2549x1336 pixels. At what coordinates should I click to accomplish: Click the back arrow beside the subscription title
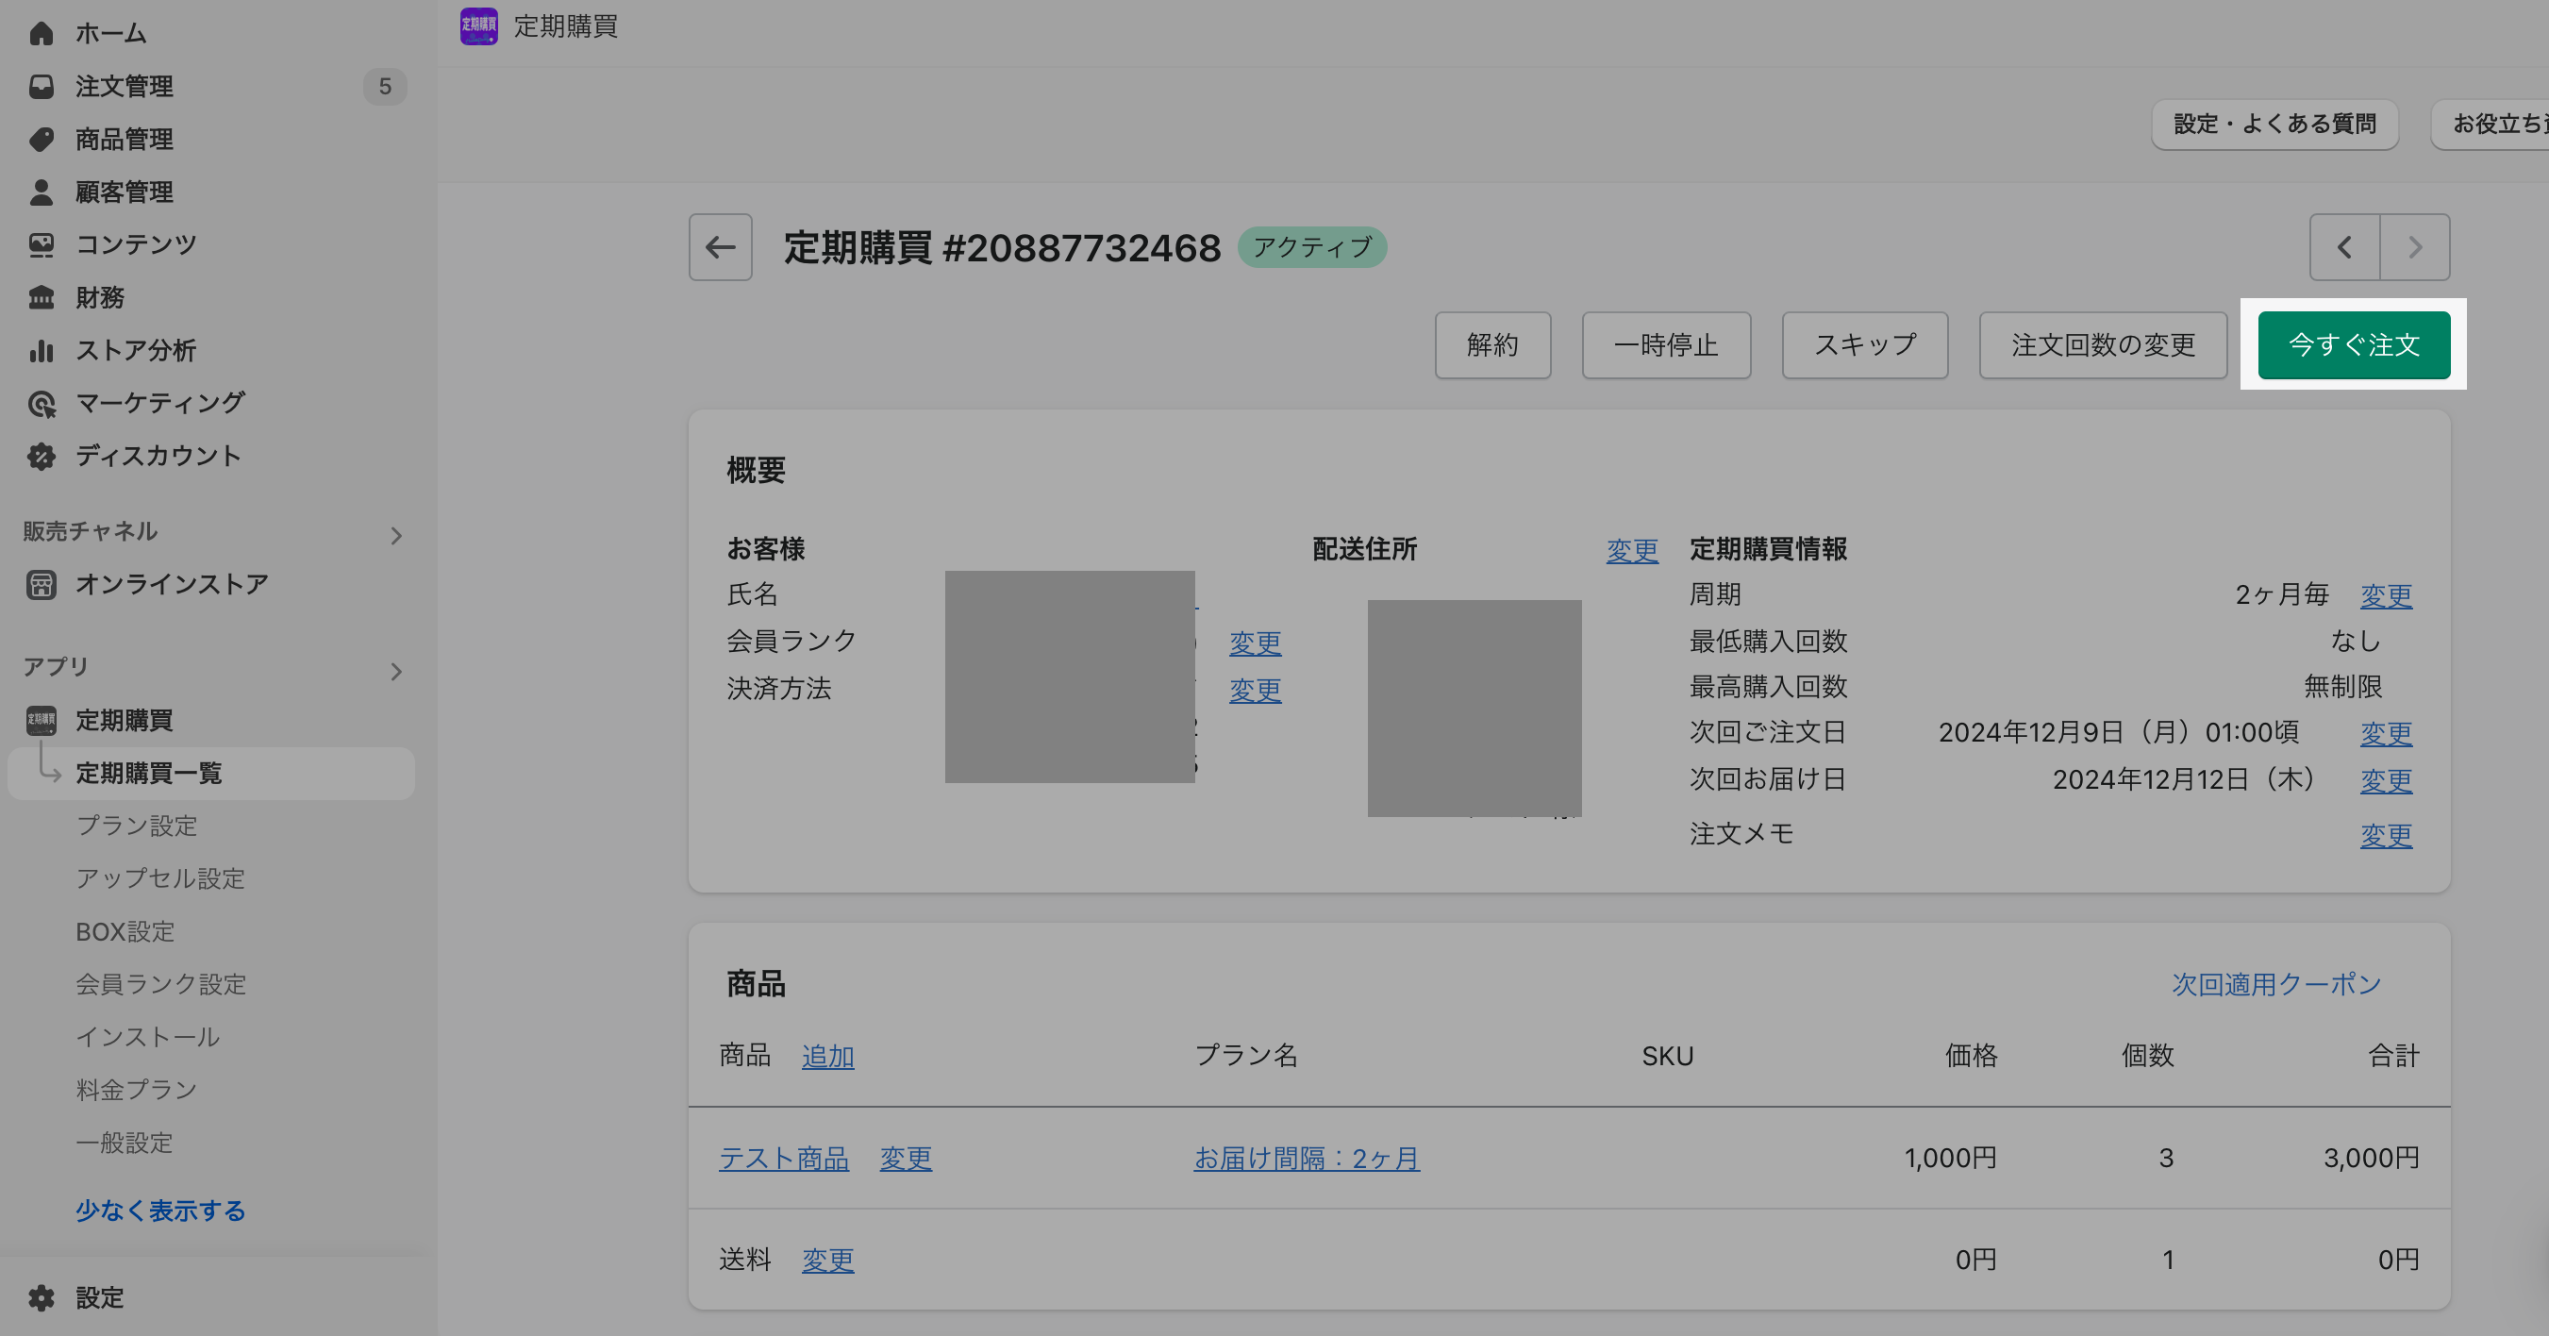[x=720, y=247]
